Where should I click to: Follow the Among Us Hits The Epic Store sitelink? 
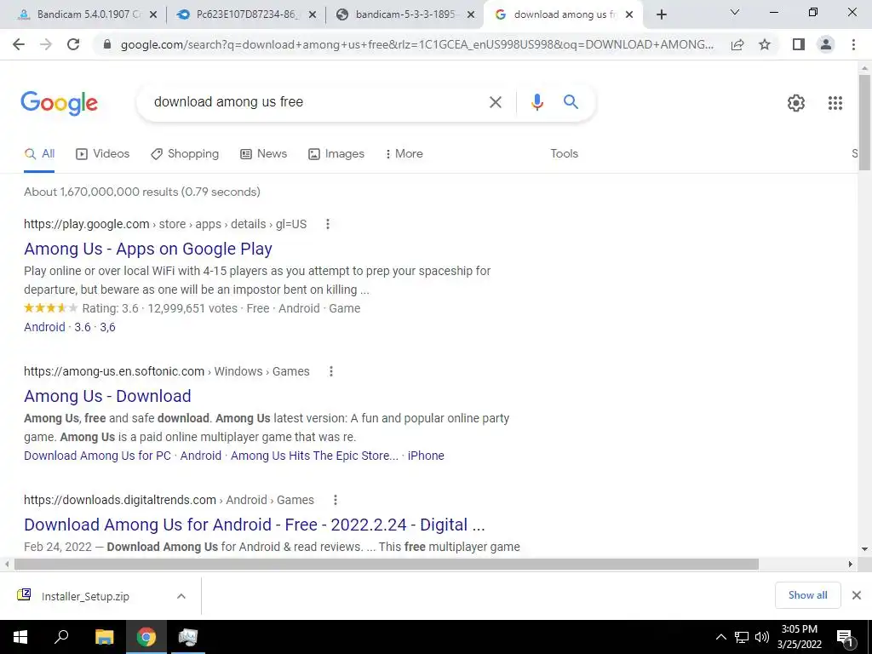tap(314, 456)
